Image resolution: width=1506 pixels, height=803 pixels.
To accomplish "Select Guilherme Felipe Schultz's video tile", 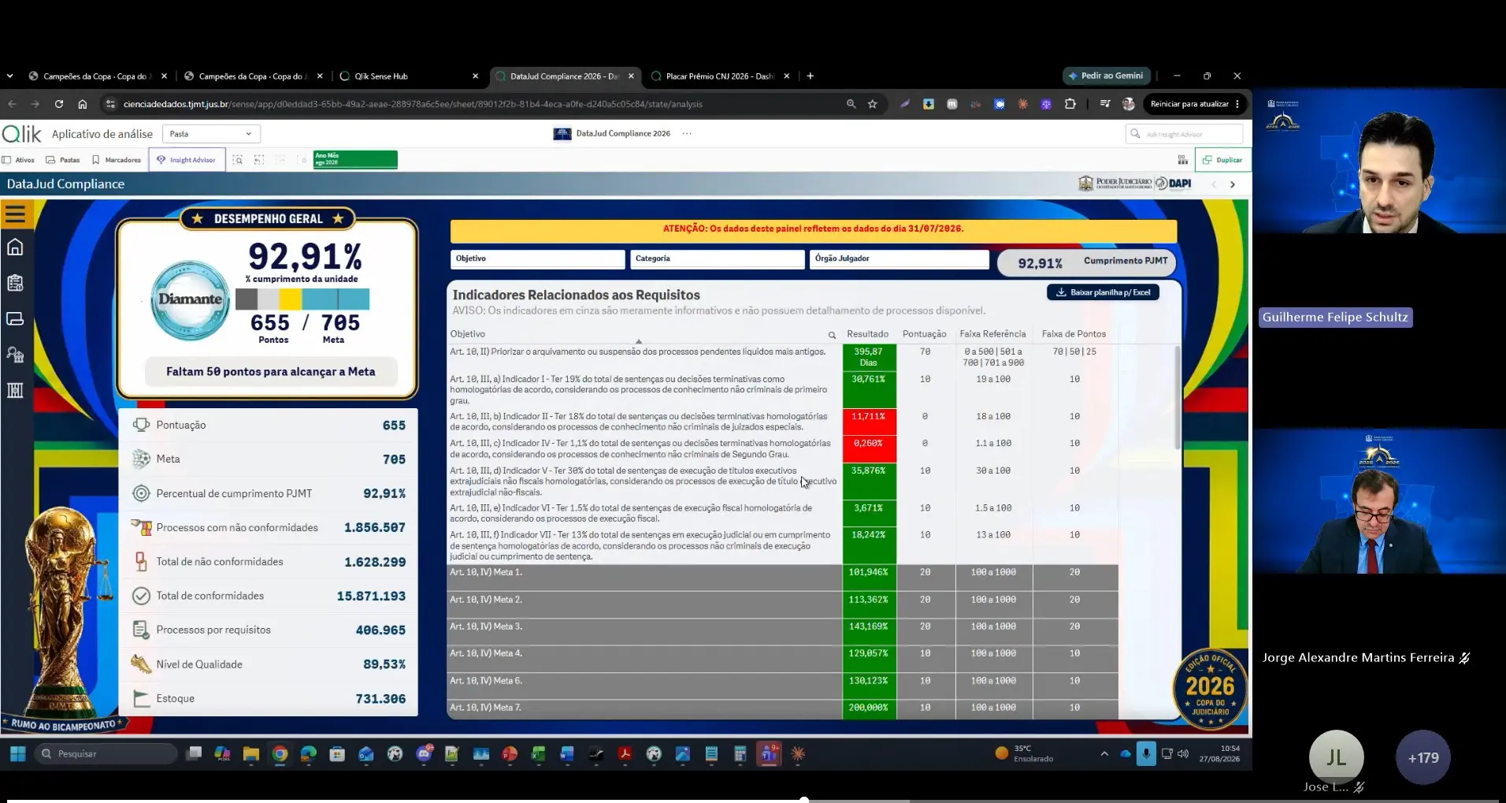I will (x=1378, y=162).
